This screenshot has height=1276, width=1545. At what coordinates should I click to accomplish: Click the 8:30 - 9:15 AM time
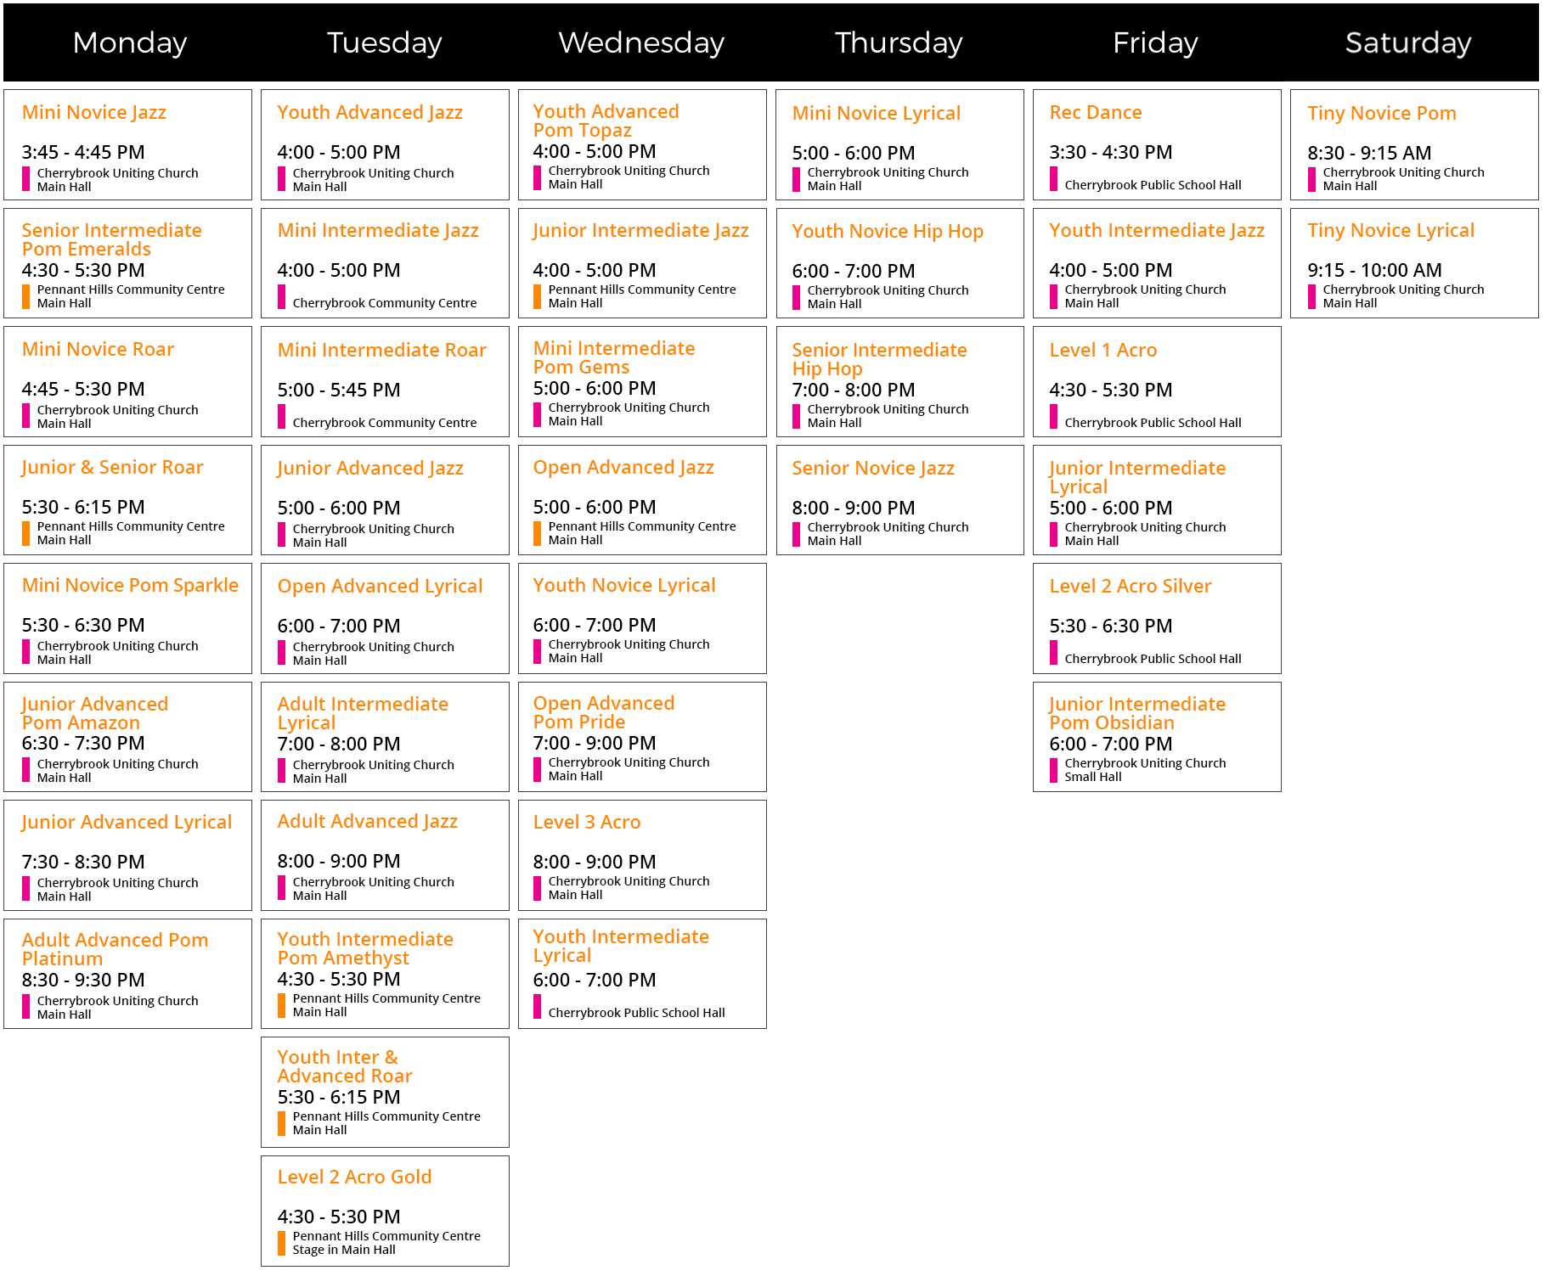tap(1369, 153)
